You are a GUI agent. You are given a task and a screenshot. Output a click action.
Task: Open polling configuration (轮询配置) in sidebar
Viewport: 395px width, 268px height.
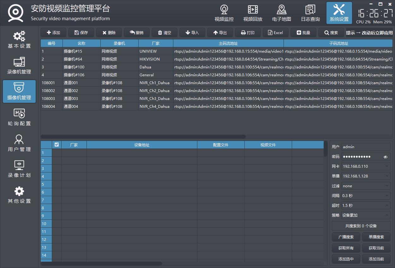point(19,117)
